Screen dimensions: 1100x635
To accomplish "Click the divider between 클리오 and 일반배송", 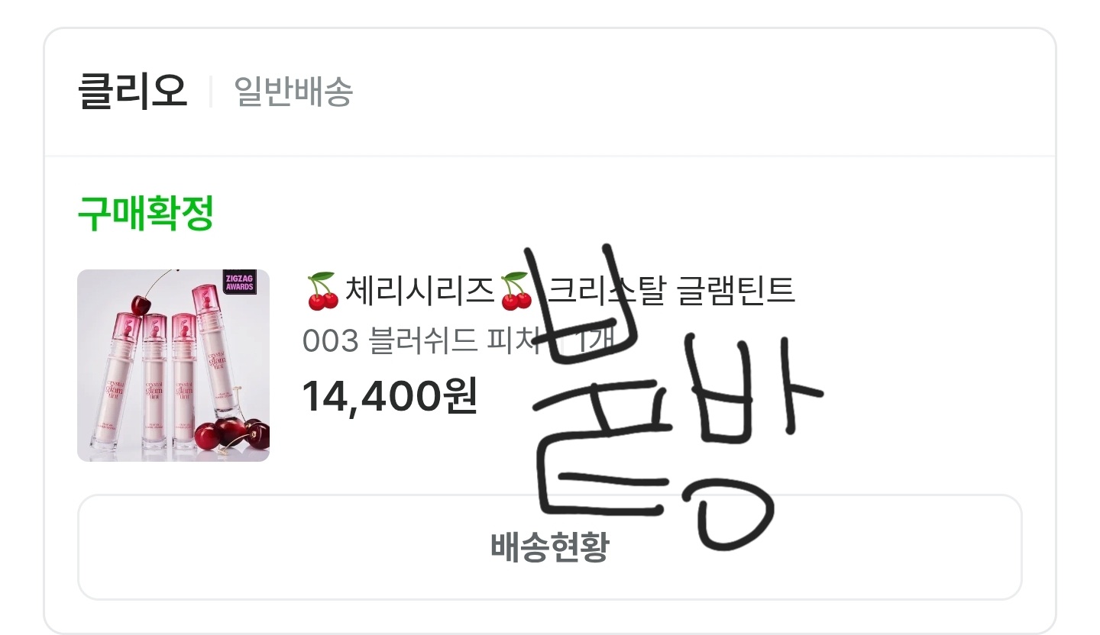I will (x=211, y=92).
